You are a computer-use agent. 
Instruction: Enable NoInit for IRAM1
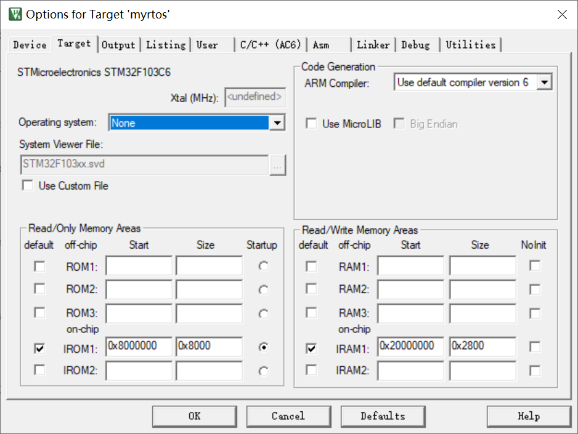pyautogui.click(x=535, y=347)
